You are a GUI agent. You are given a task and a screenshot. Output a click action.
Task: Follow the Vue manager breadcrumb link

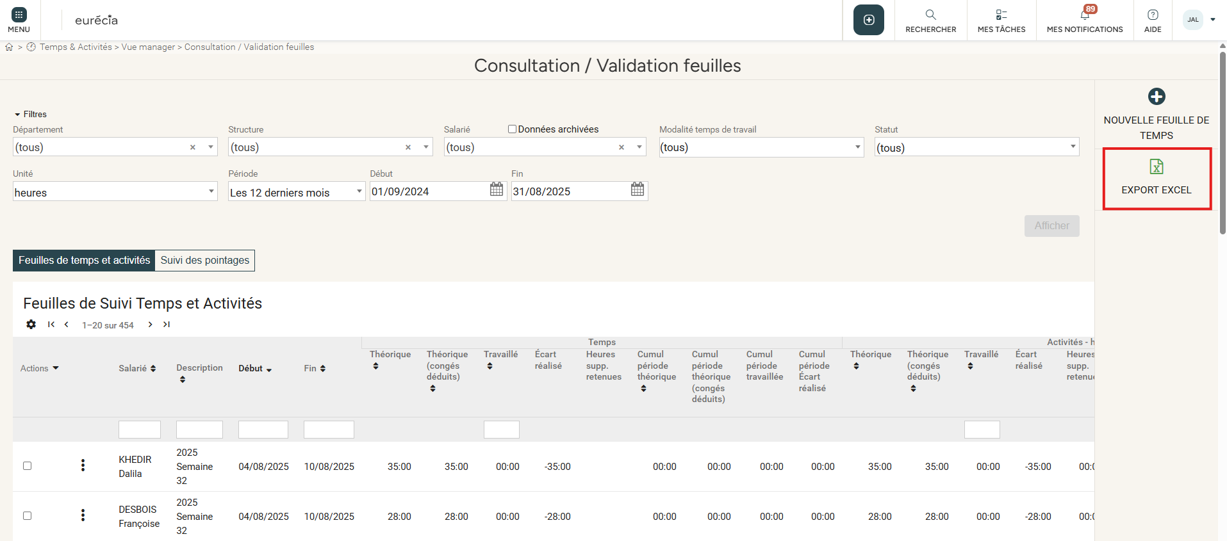[148, 47]
